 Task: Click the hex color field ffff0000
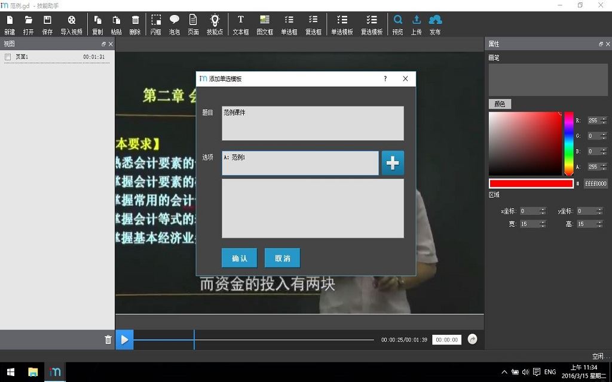[x=596, y=184]
